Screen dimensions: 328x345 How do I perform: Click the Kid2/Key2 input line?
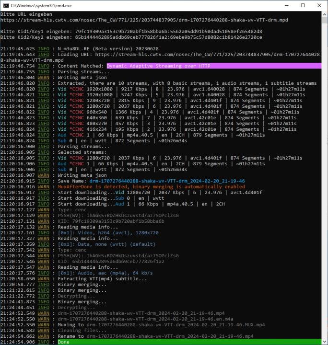click(131, 37)
